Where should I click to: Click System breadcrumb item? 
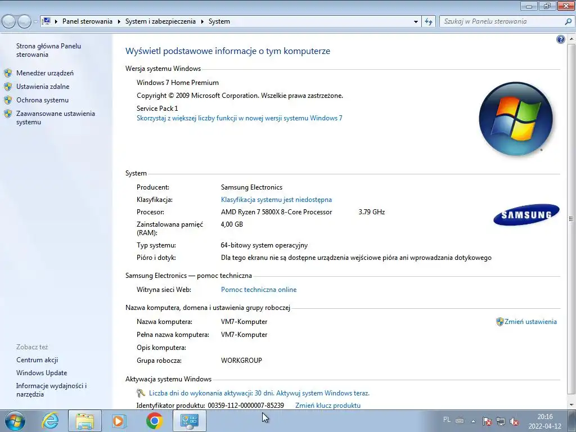(x=219, y=22)
